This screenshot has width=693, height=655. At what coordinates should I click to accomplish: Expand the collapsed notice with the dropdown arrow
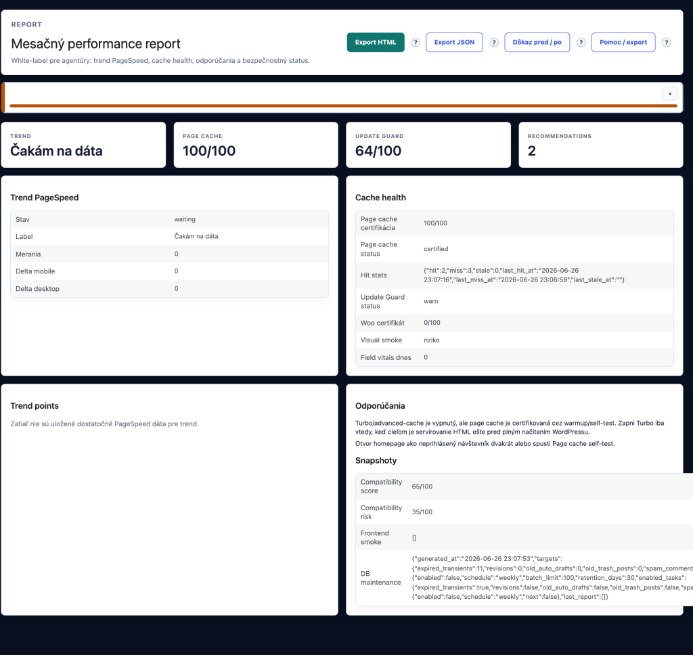pos(670,93)
